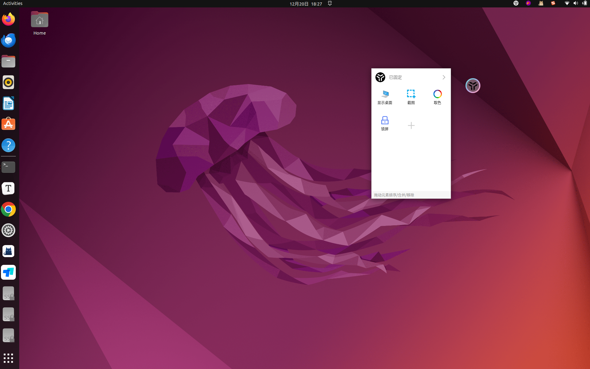Image resolution: width=590 pixels, height=369 pixels.
Task: Open the Home folder on desktop
Action: click(40, 23)
